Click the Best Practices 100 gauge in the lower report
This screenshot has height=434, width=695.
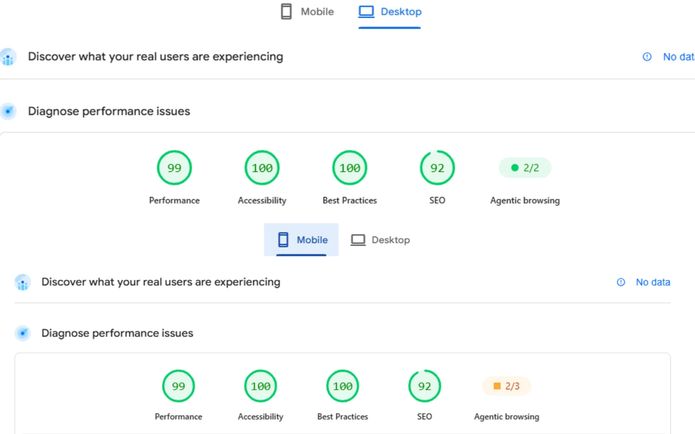[343, 386]
